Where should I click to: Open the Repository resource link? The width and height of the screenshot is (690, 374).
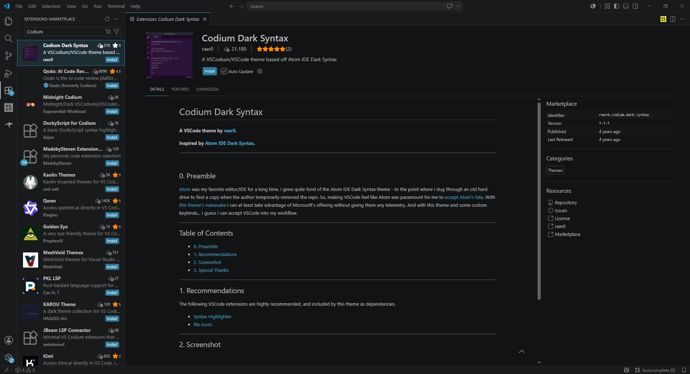(x=566, y=202)
